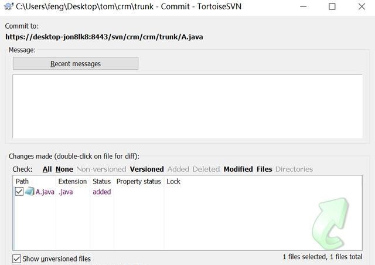The width and height of the screenshot is (375, 265).
Task: Click the Lock column header
Action: [x=173, y=182]
